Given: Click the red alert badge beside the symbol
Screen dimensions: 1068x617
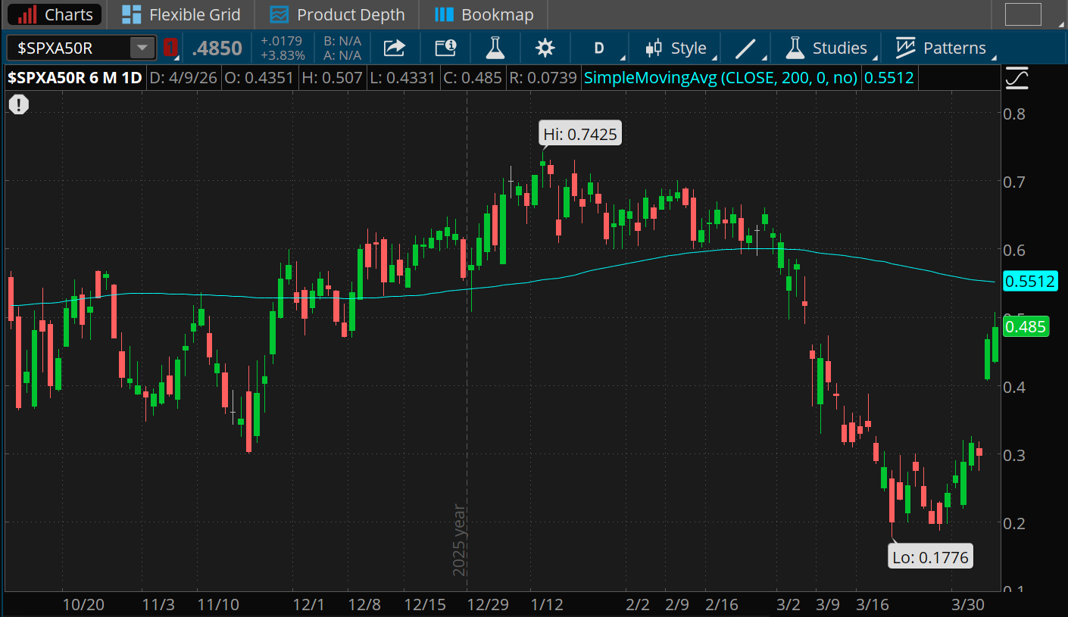Looking at the screenshot, I should click(170, 47).
